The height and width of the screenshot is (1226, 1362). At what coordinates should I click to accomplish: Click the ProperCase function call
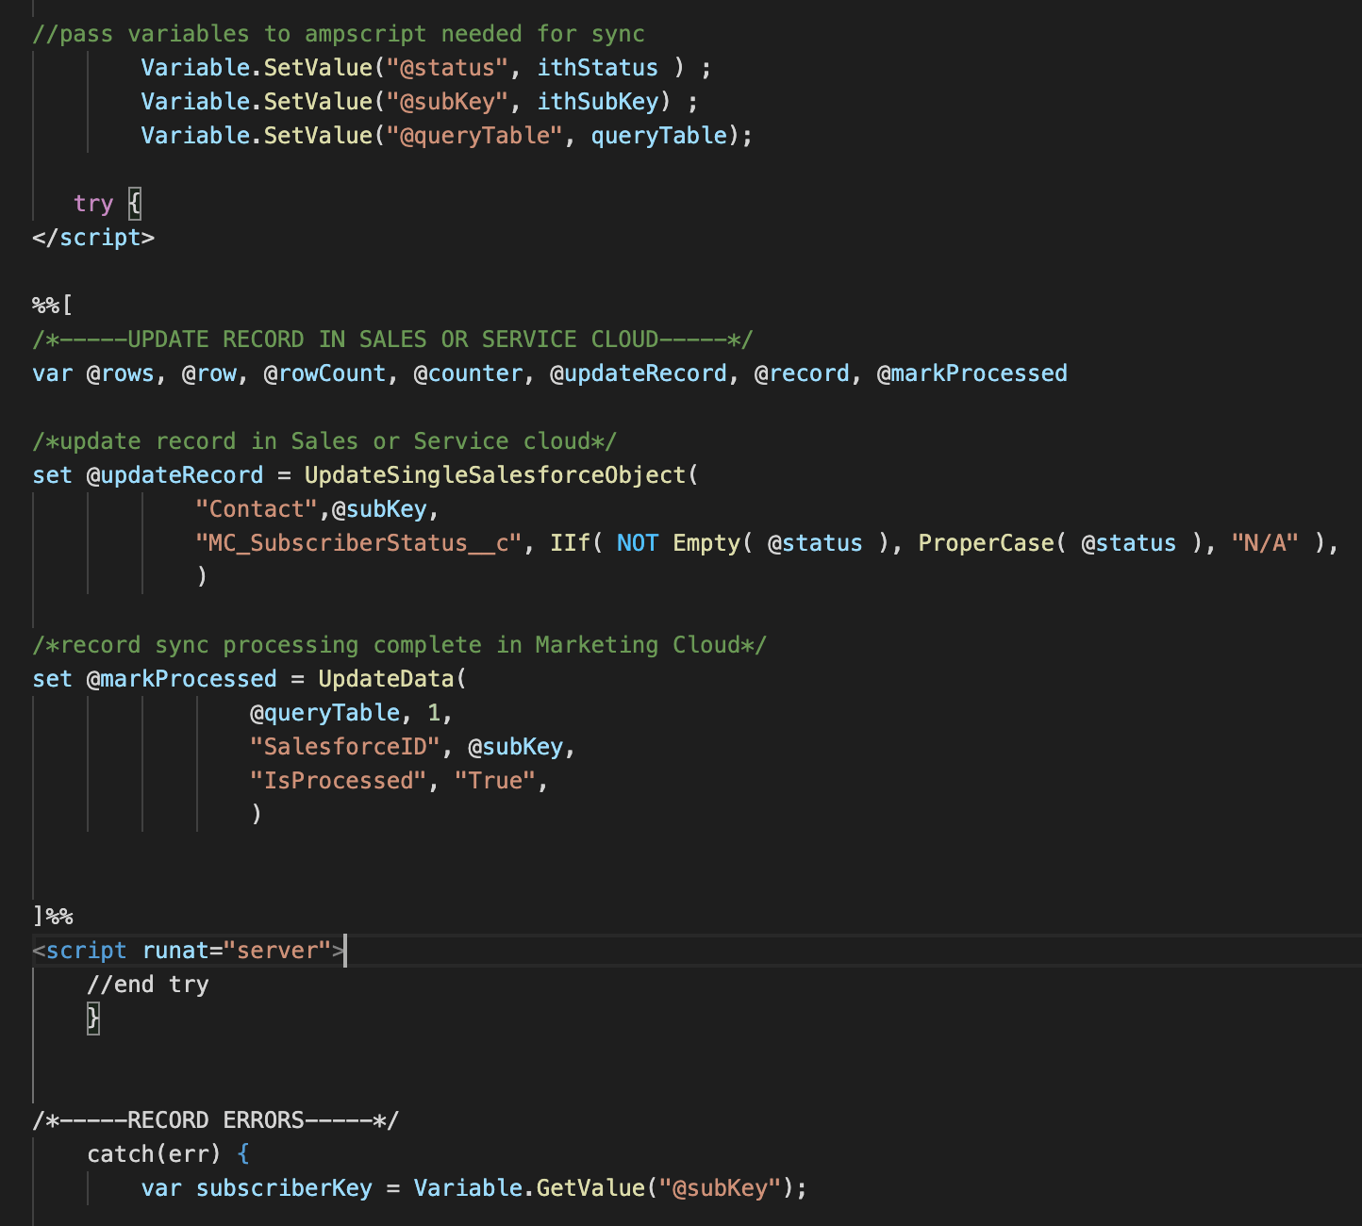pos(986,543)
